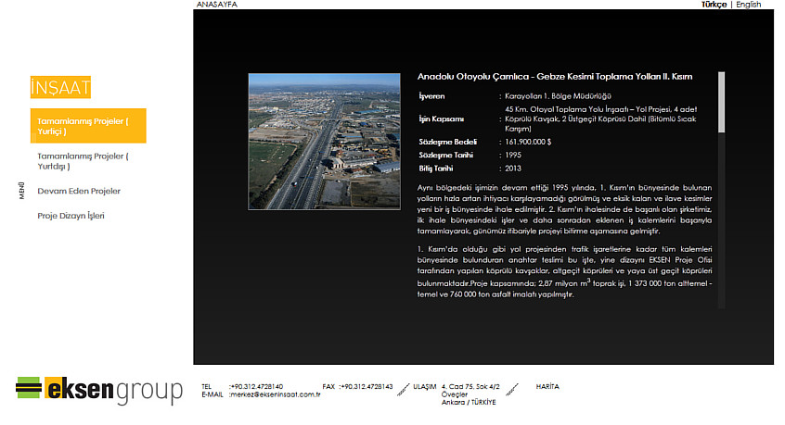Open Proje Dizayn İşleri menu item
The width and height of the screenshot is (785, 425).
pyautogui.click(x=71, y=216)
